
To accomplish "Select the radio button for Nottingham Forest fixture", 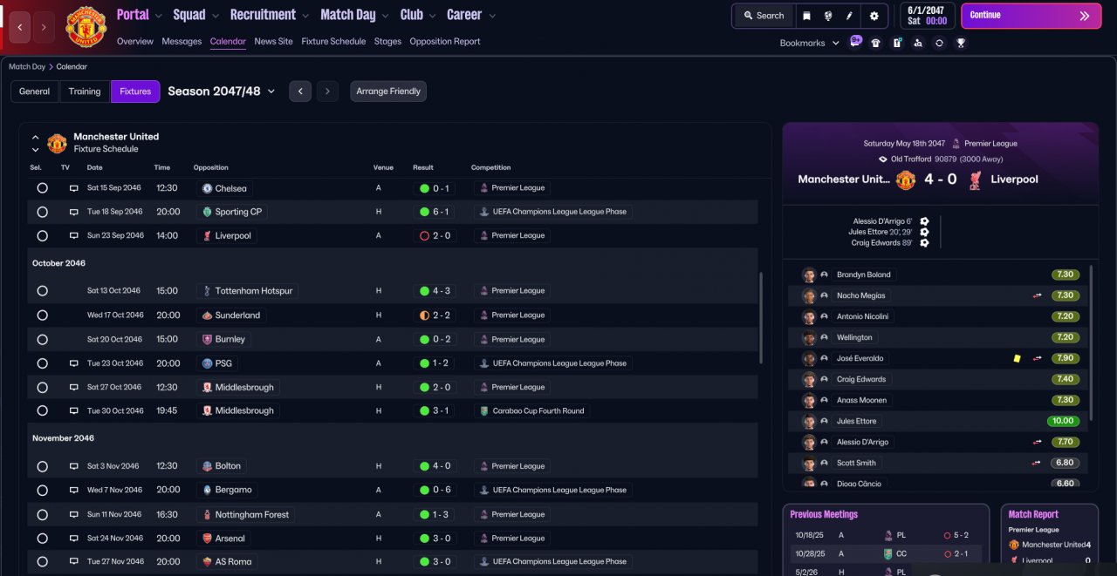I will point(42,514).
